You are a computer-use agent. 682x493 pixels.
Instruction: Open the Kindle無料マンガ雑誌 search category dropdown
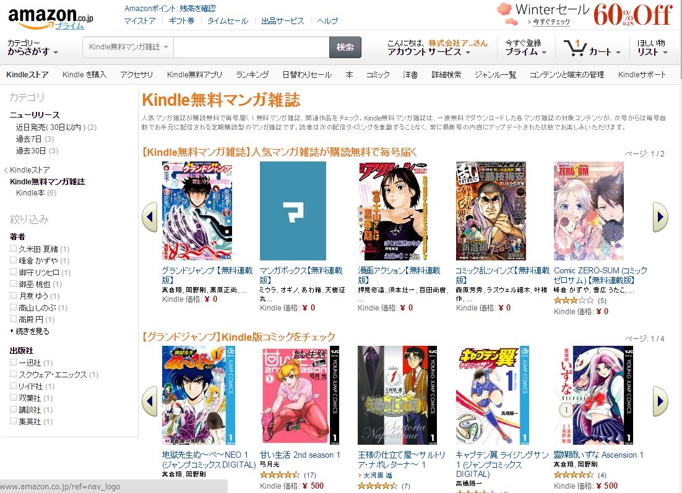click(128, 47)
